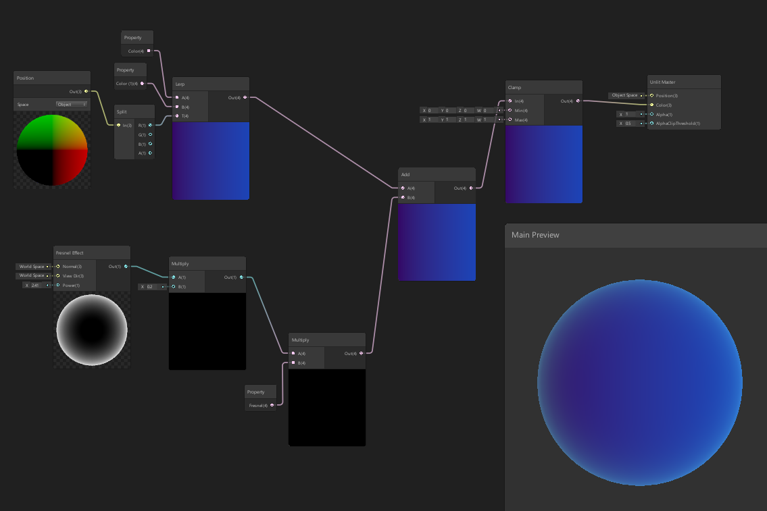Click the Out(1) port on Fresnel Effect node
The height and width of the screenshot is (511, 767).
click(126, 267)
